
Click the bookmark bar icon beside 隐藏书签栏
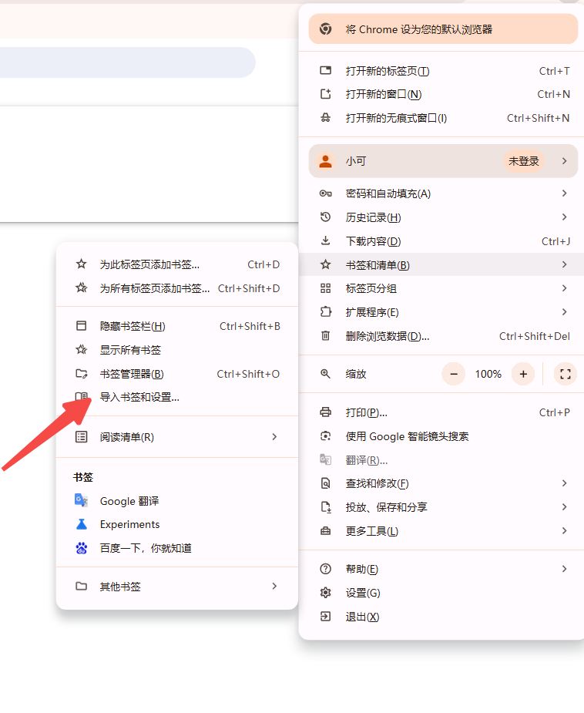(82, 325)
